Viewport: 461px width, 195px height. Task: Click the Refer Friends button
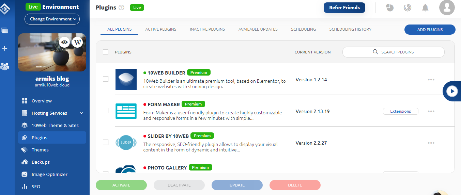[x=344, y=7]
